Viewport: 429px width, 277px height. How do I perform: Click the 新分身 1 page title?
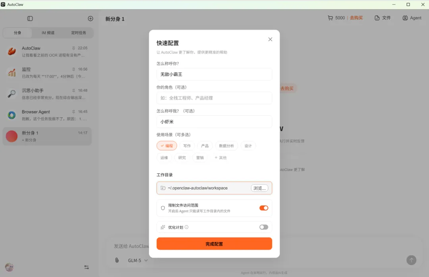(115, 19)
